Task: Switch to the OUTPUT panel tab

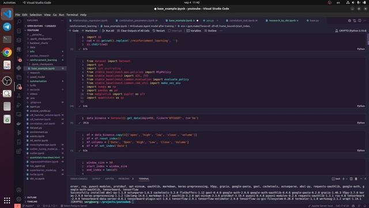Action: [96, 179]
